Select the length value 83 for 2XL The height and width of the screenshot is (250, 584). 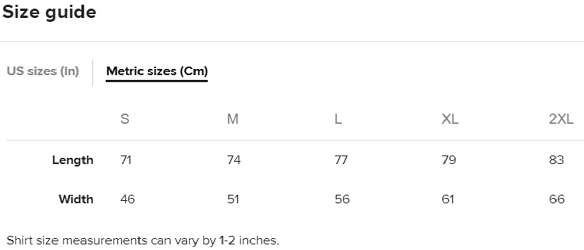(x=557, y=160)
